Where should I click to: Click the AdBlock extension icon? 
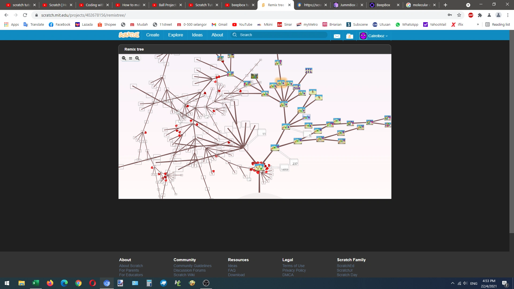pyautogui.click(x=471, y=15)
